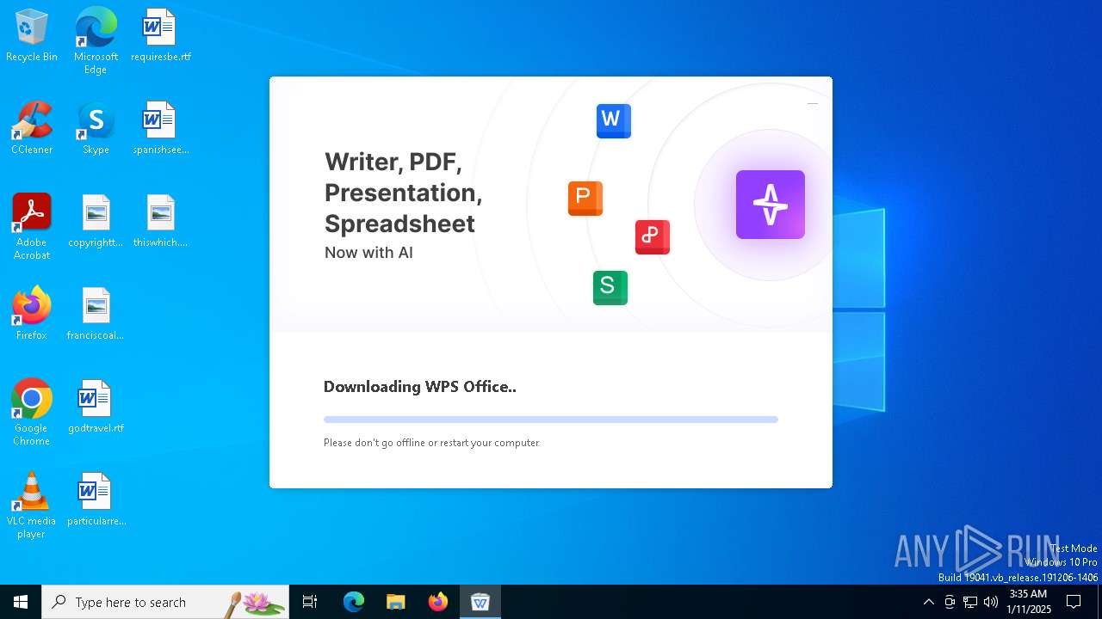1102x619 pixels.
Task: Click the purple WPS AI icon
Action: coord(771,205)
